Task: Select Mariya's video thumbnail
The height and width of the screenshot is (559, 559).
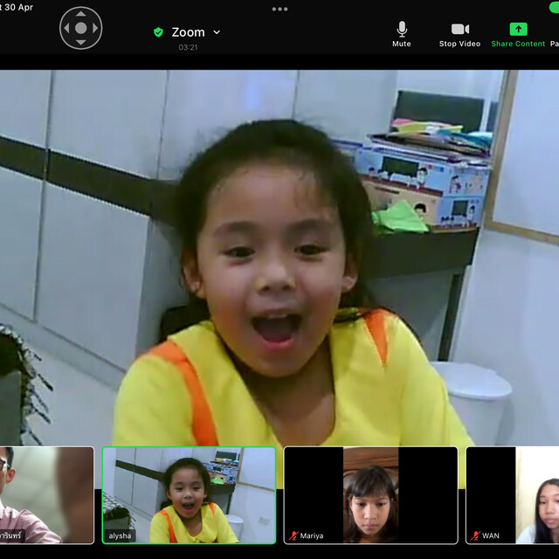Action: point(370,495)
